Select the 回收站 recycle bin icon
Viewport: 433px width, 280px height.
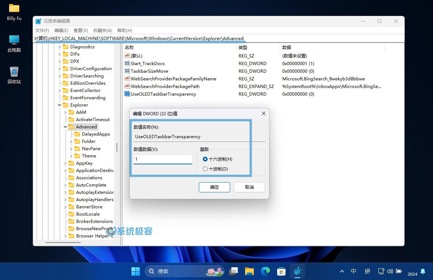click(14, 71)
